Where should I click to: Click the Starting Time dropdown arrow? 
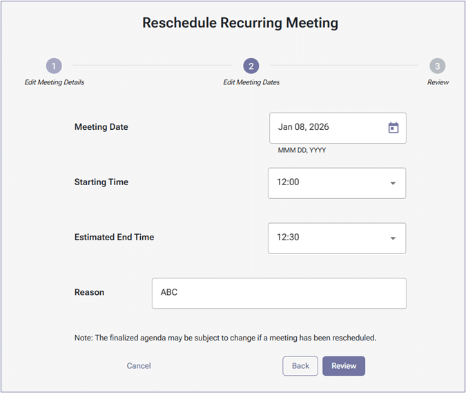(x=393, y=183)
